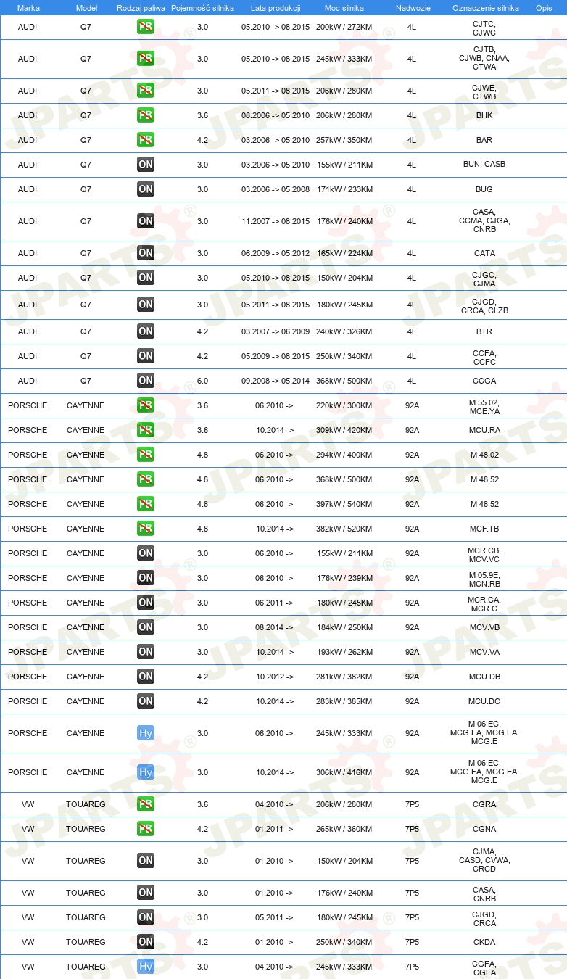
Task: Click the petrol icon in the Cayenne M 48.02 row
Action: point(146,455)
